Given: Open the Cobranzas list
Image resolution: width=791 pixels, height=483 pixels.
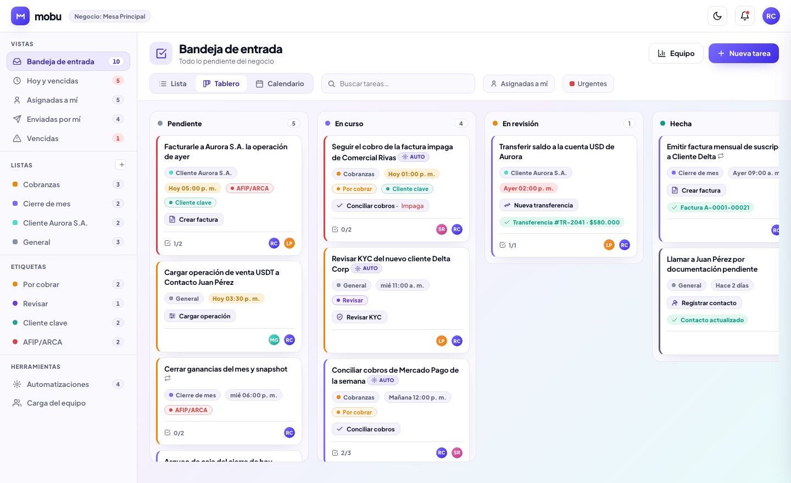Looking at the screenshot, I should pyautogui.click(x=68, y=184).
